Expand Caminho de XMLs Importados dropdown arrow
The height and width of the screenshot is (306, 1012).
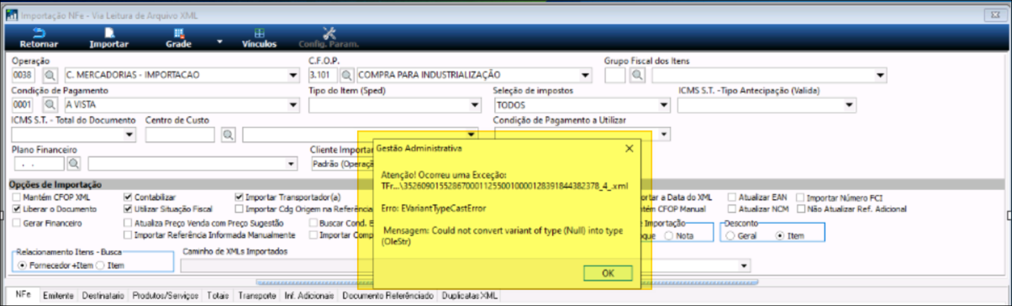[744, 266]
